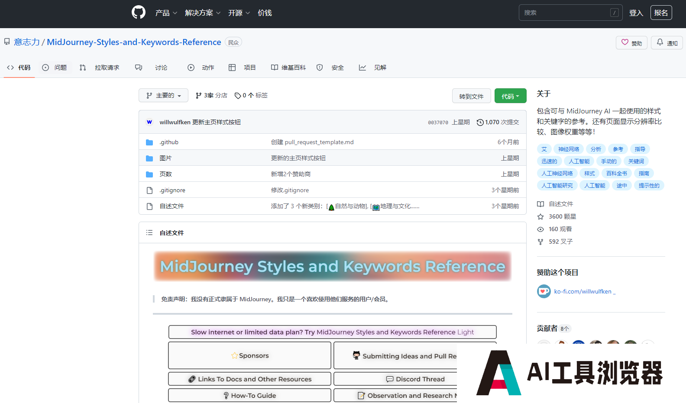Toggle the readme outline list icon
The width and height of the screenshot is (686, 403).
(x=149, y=232)
